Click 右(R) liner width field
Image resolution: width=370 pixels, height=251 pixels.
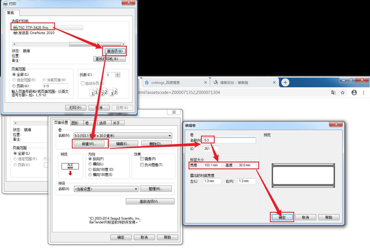click(x=247, y=181)
